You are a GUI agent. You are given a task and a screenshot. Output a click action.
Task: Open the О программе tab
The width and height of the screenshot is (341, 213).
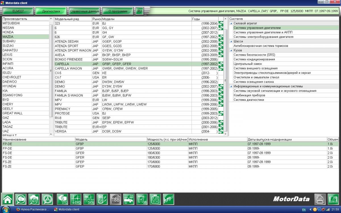coord(118,11)
